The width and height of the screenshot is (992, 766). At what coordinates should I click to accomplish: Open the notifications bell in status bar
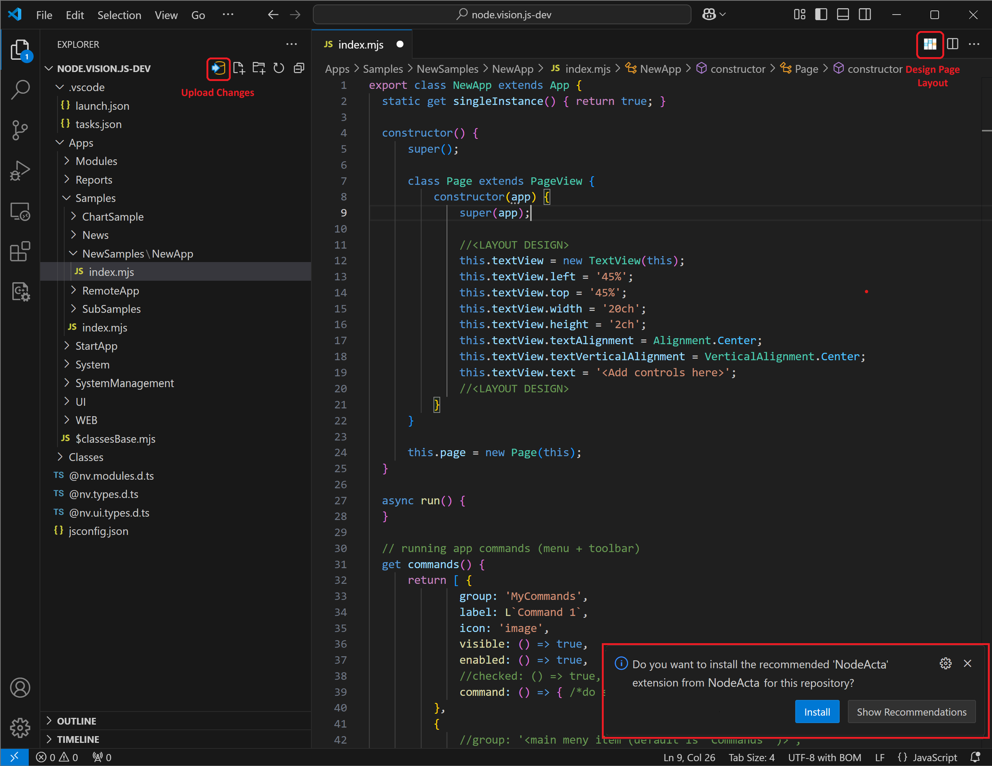click(976, 757)
